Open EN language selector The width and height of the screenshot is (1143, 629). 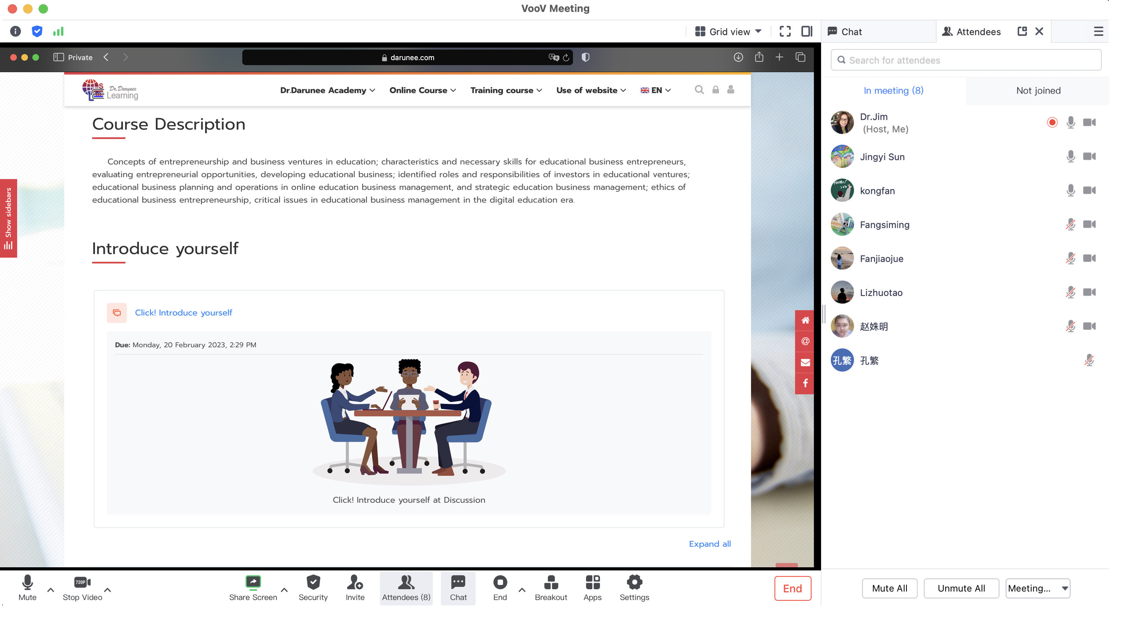click(655, 90)
